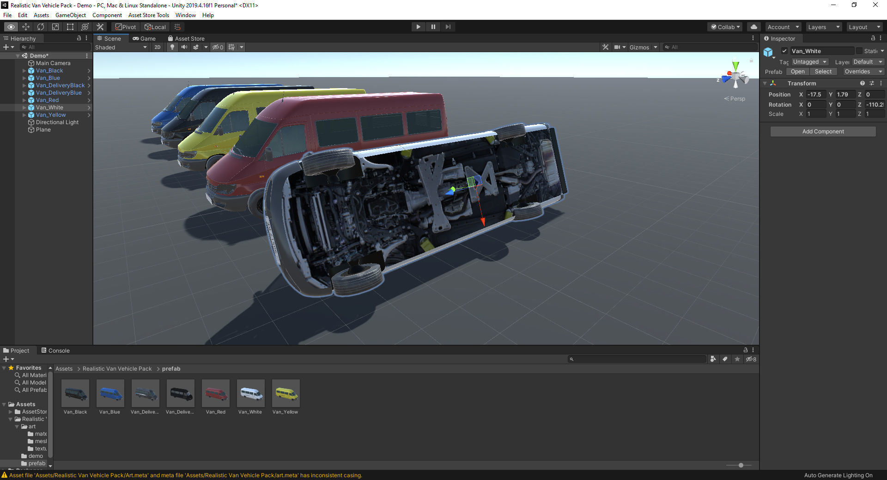Open the GameObject menu
Screen dimensions: 887x480
point(70,15)
